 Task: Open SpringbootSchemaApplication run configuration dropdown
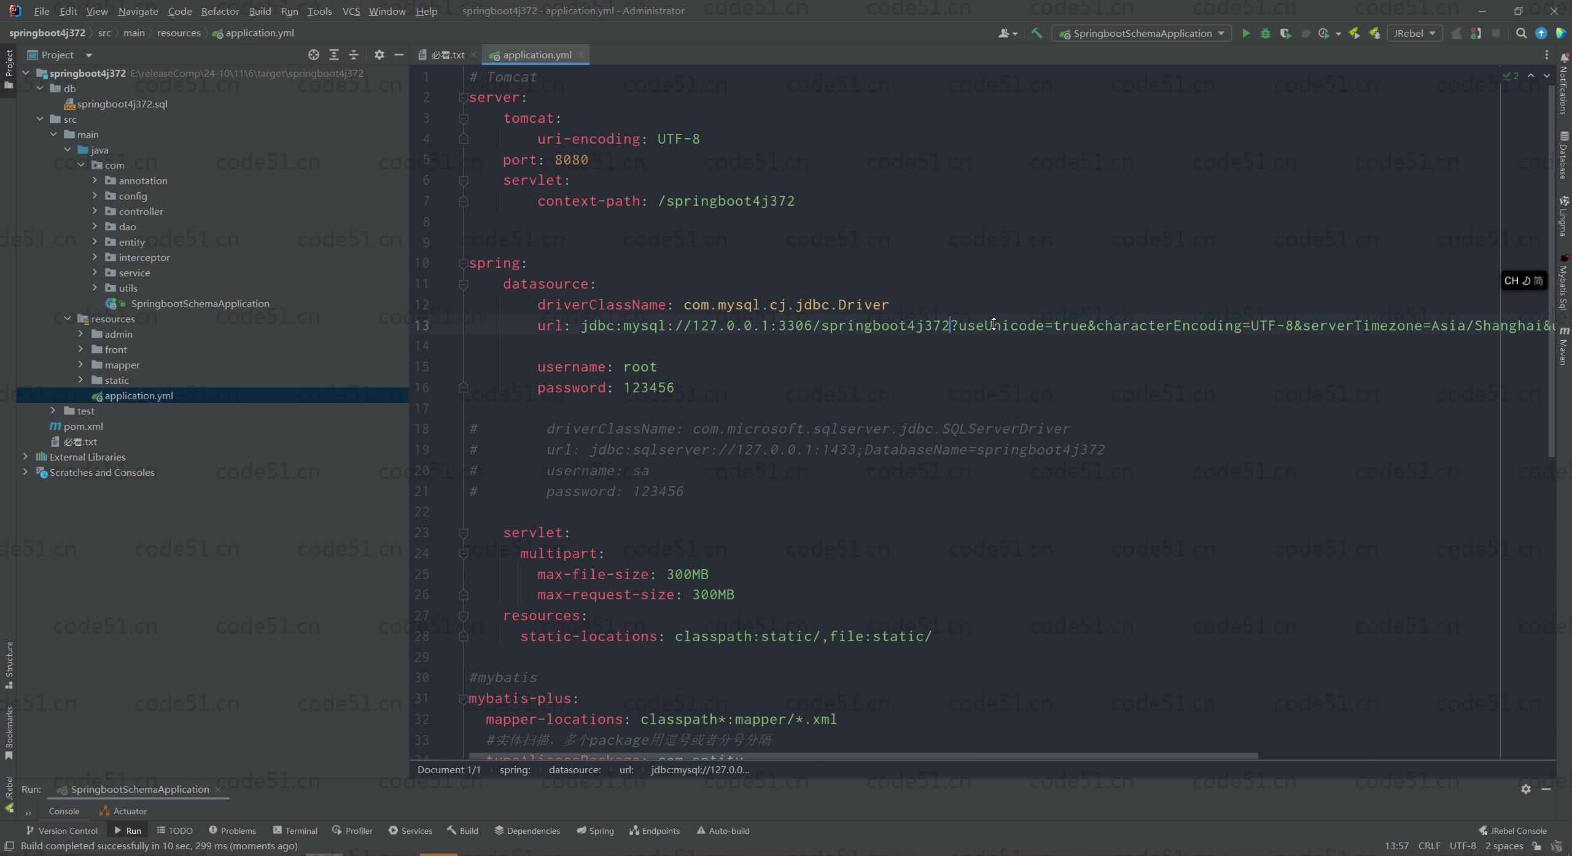tap(1142, 34)
